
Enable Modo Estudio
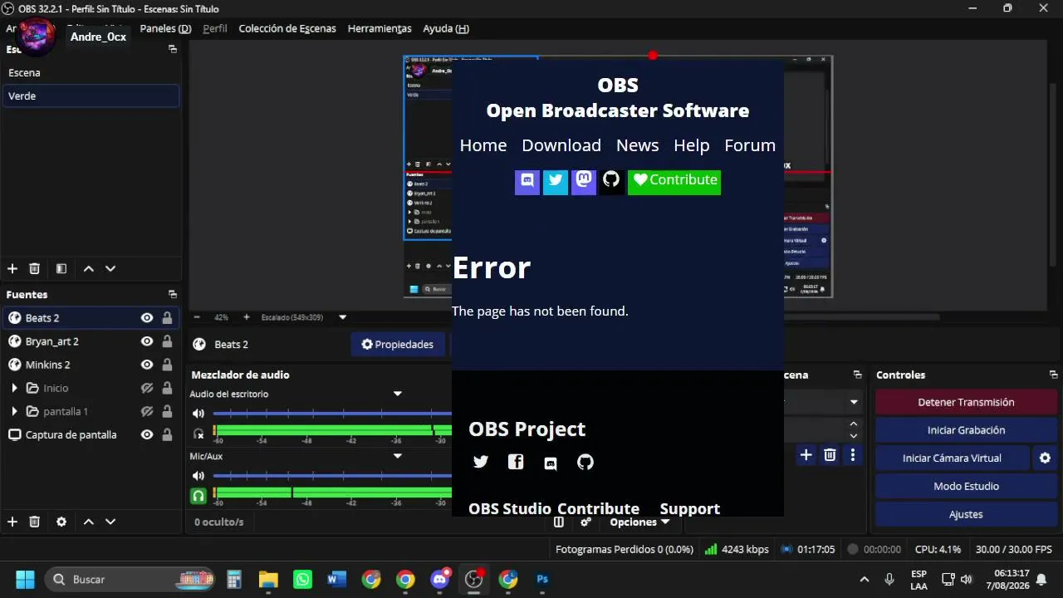point(966,486)
